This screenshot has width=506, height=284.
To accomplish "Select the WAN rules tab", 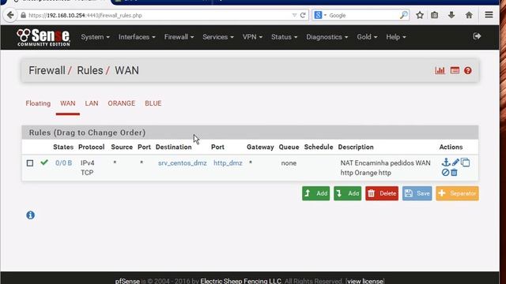I will (68, 103).
